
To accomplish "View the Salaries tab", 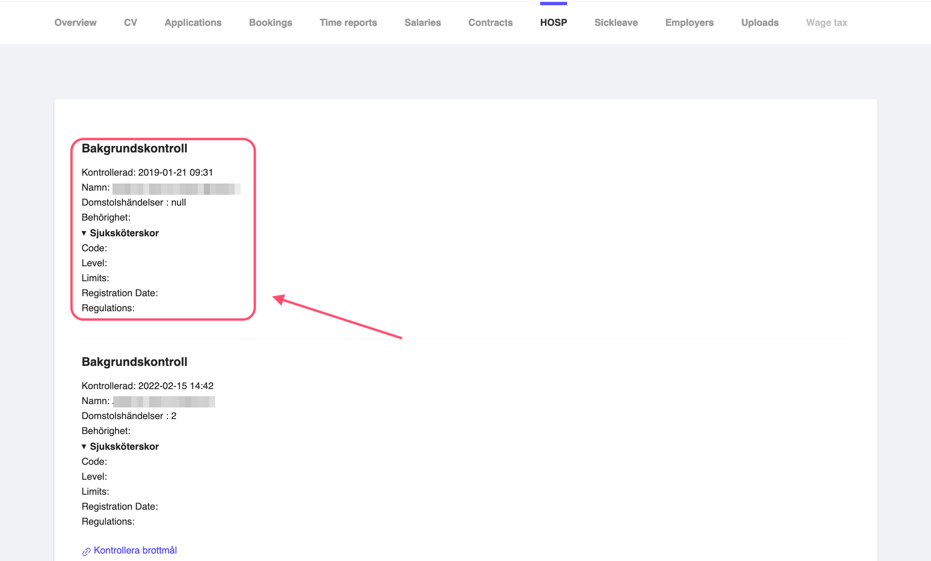I will point(422,22).
